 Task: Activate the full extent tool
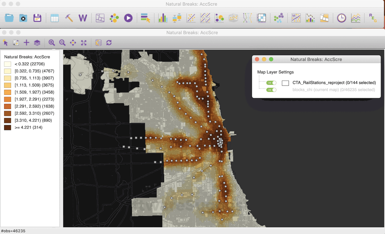(x=83, y=43)
